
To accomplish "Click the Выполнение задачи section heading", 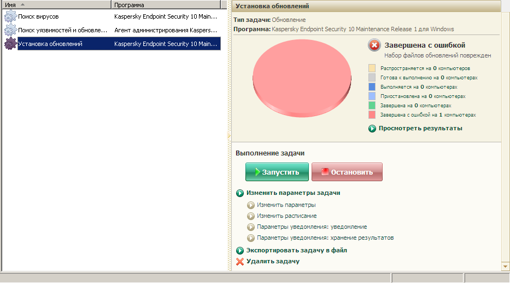I will click(270, 153).
